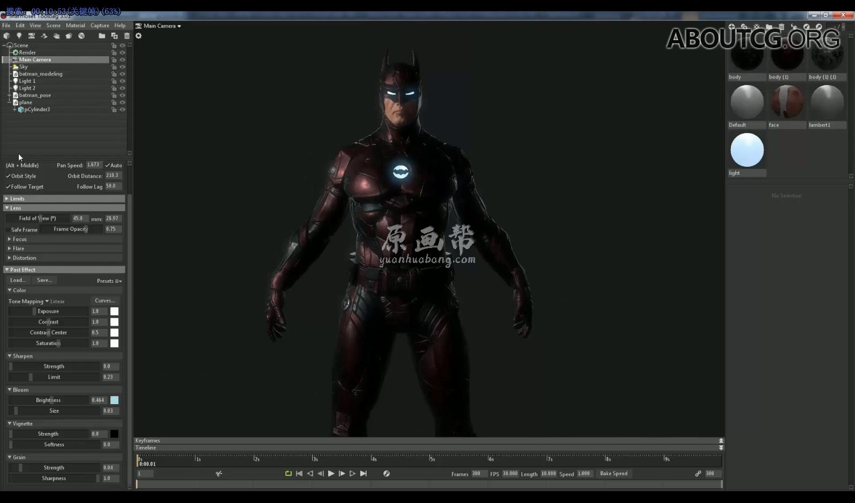
Task: Click the Exposure white color swatch
Action: [x=115, y=311]
